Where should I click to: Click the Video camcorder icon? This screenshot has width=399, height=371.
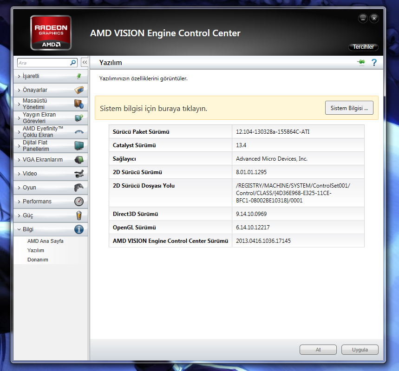click(79, 174)
